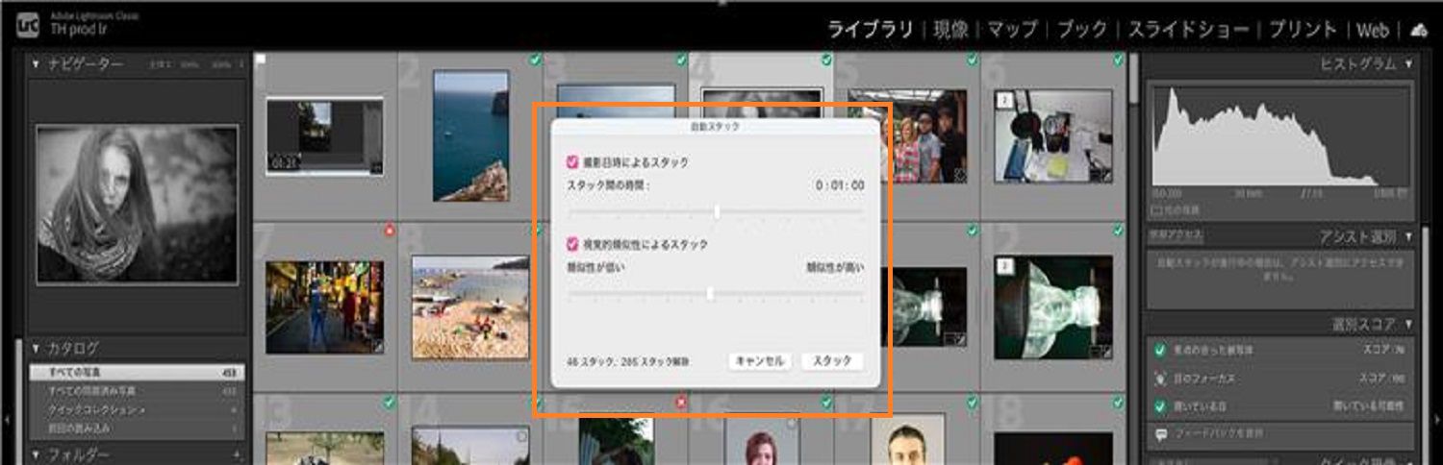Collapse the right panel side arrow
Viewport: 1443px width, 465px height.
click(x=1437, y=419)
